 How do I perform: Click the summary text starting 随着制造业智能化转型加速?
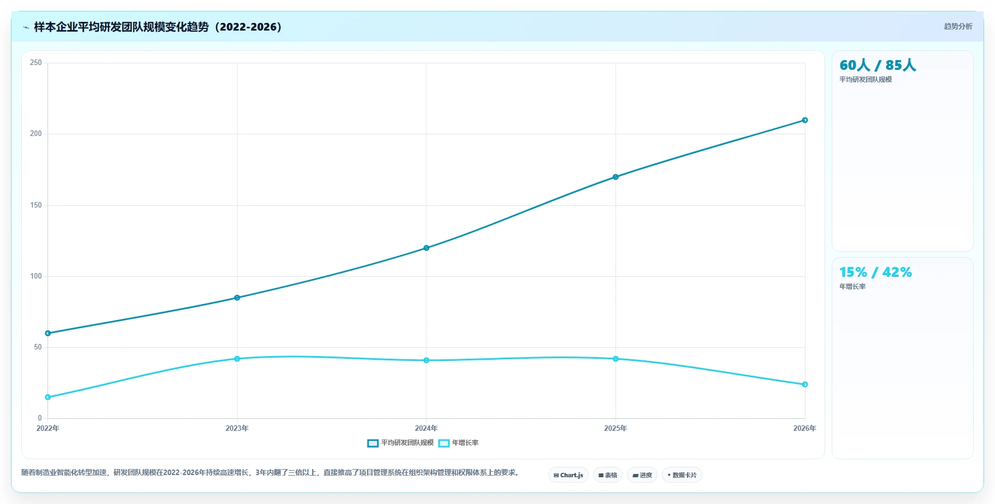270,472
